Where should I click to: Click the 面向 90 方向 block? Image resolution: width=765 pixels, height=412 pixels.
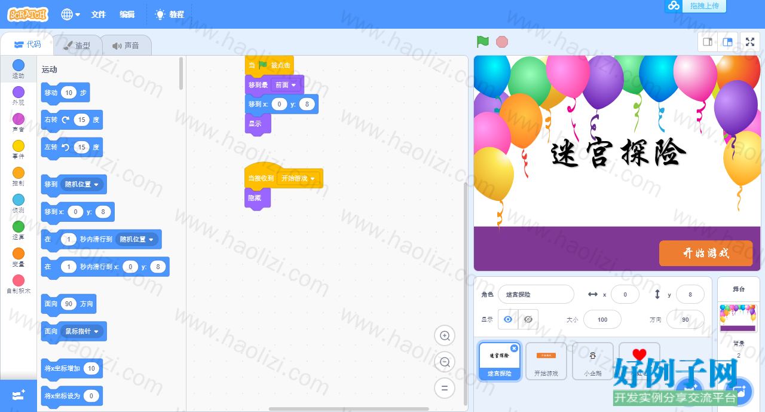click(68, 304)
